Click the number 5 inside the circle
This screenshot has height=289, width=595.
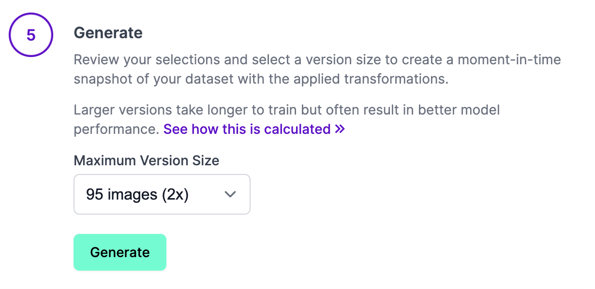click(30, 35)
